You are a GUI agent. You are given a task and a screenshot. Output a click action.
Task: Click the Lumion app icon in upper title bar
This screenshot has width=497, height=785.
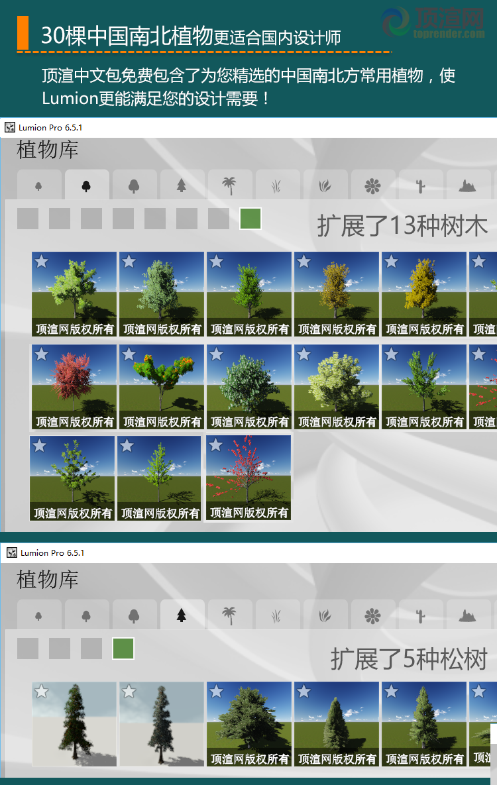click(x=10, y=127)
